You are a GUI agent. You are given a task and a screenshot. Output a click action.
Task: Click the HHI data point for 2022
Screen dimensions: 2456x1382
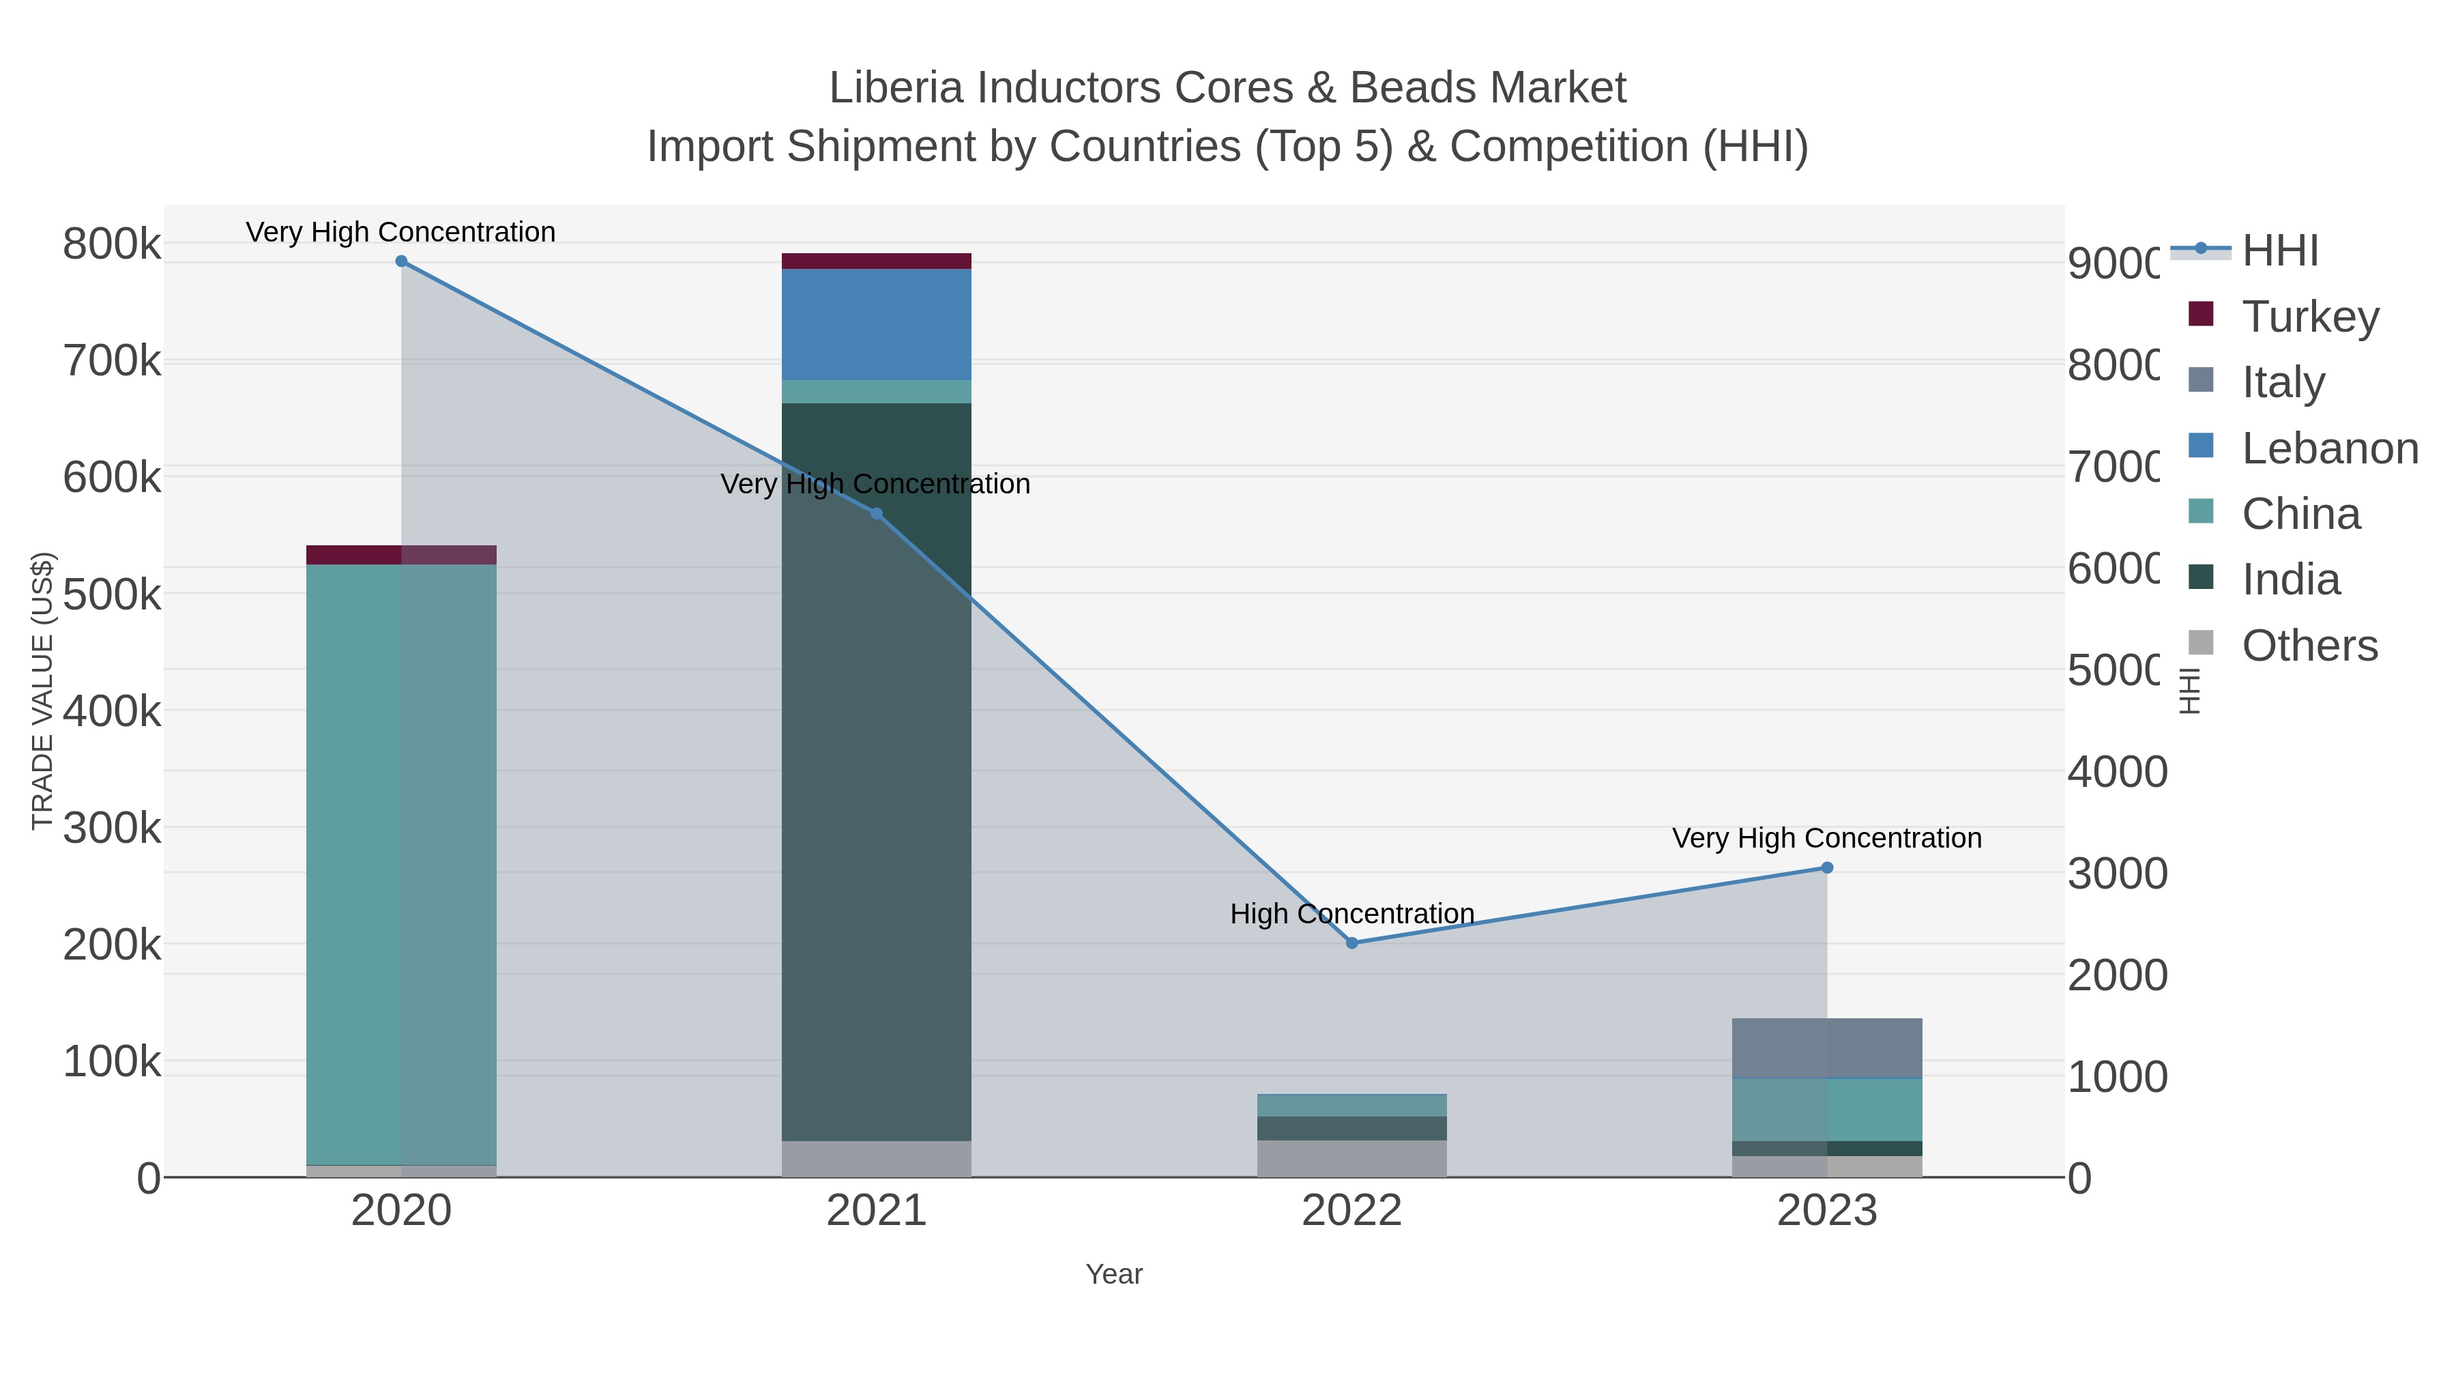pyautogui.click(x=1352, y=943)
